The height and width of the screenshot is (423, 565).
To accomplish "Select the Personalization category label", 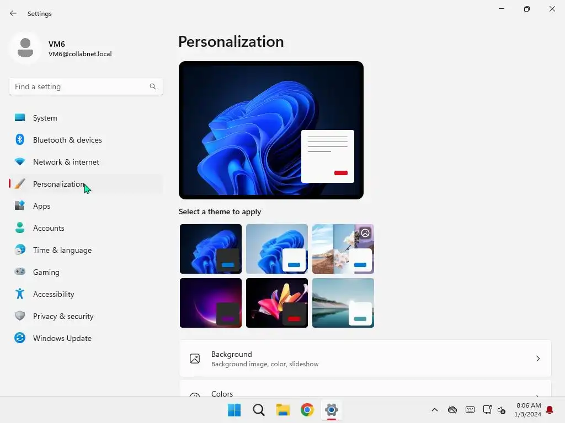I will (x=58, y=184).
